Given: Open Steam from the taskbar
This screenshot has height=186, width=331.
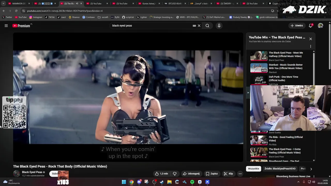Looking at the screenshot, I should (162, 182).
